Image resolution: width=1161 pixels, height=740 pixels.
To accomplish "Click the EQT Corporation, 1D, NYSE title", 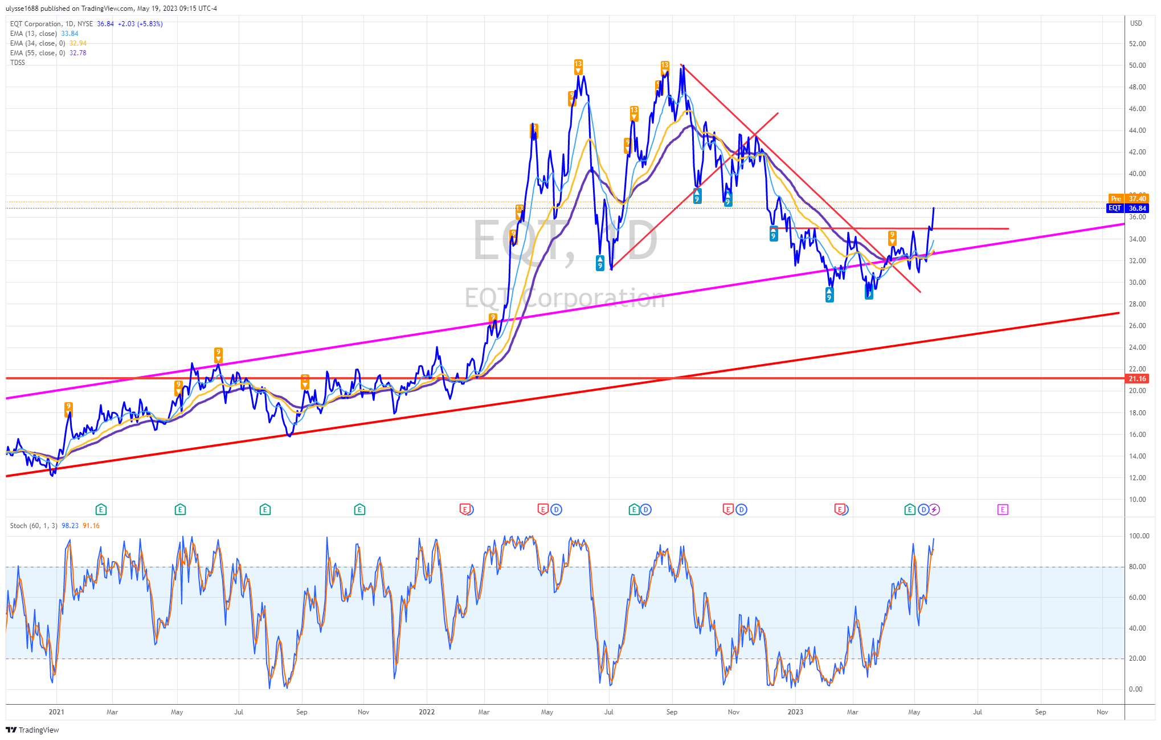I will pos(51,24).
